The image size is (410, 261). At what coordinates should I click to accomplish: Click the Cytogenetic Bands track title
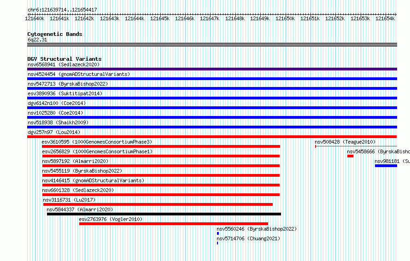click(x=55, y=34)
